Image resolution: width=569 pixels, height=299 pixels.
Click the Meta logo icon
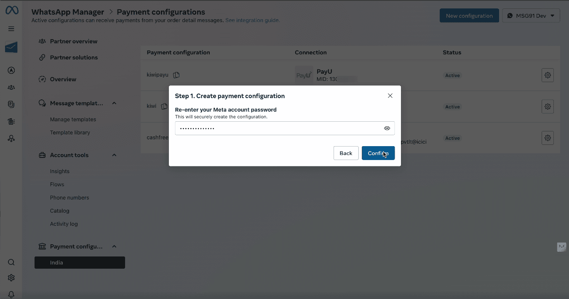tap(11, 11)
